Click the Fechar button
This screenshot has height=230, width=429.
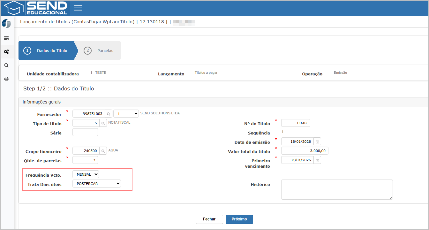coord(209,219)
